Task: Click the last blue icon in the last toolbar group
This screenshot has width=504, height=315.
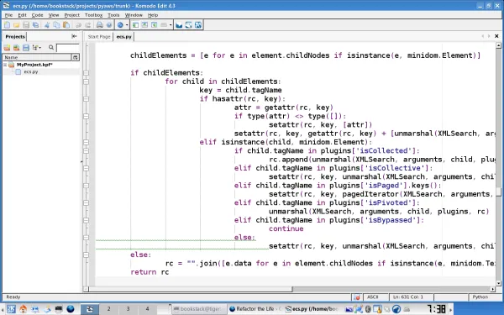Action: click(x=198, y=25)
